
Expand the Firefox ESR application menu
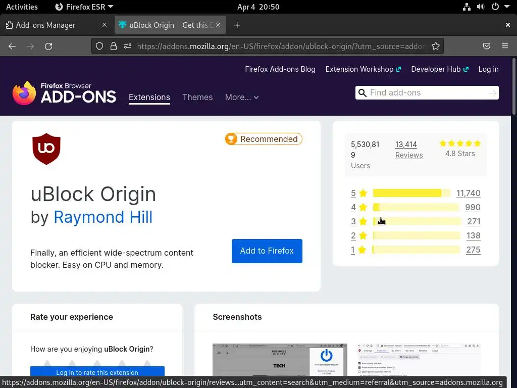(x=84, y=7)
